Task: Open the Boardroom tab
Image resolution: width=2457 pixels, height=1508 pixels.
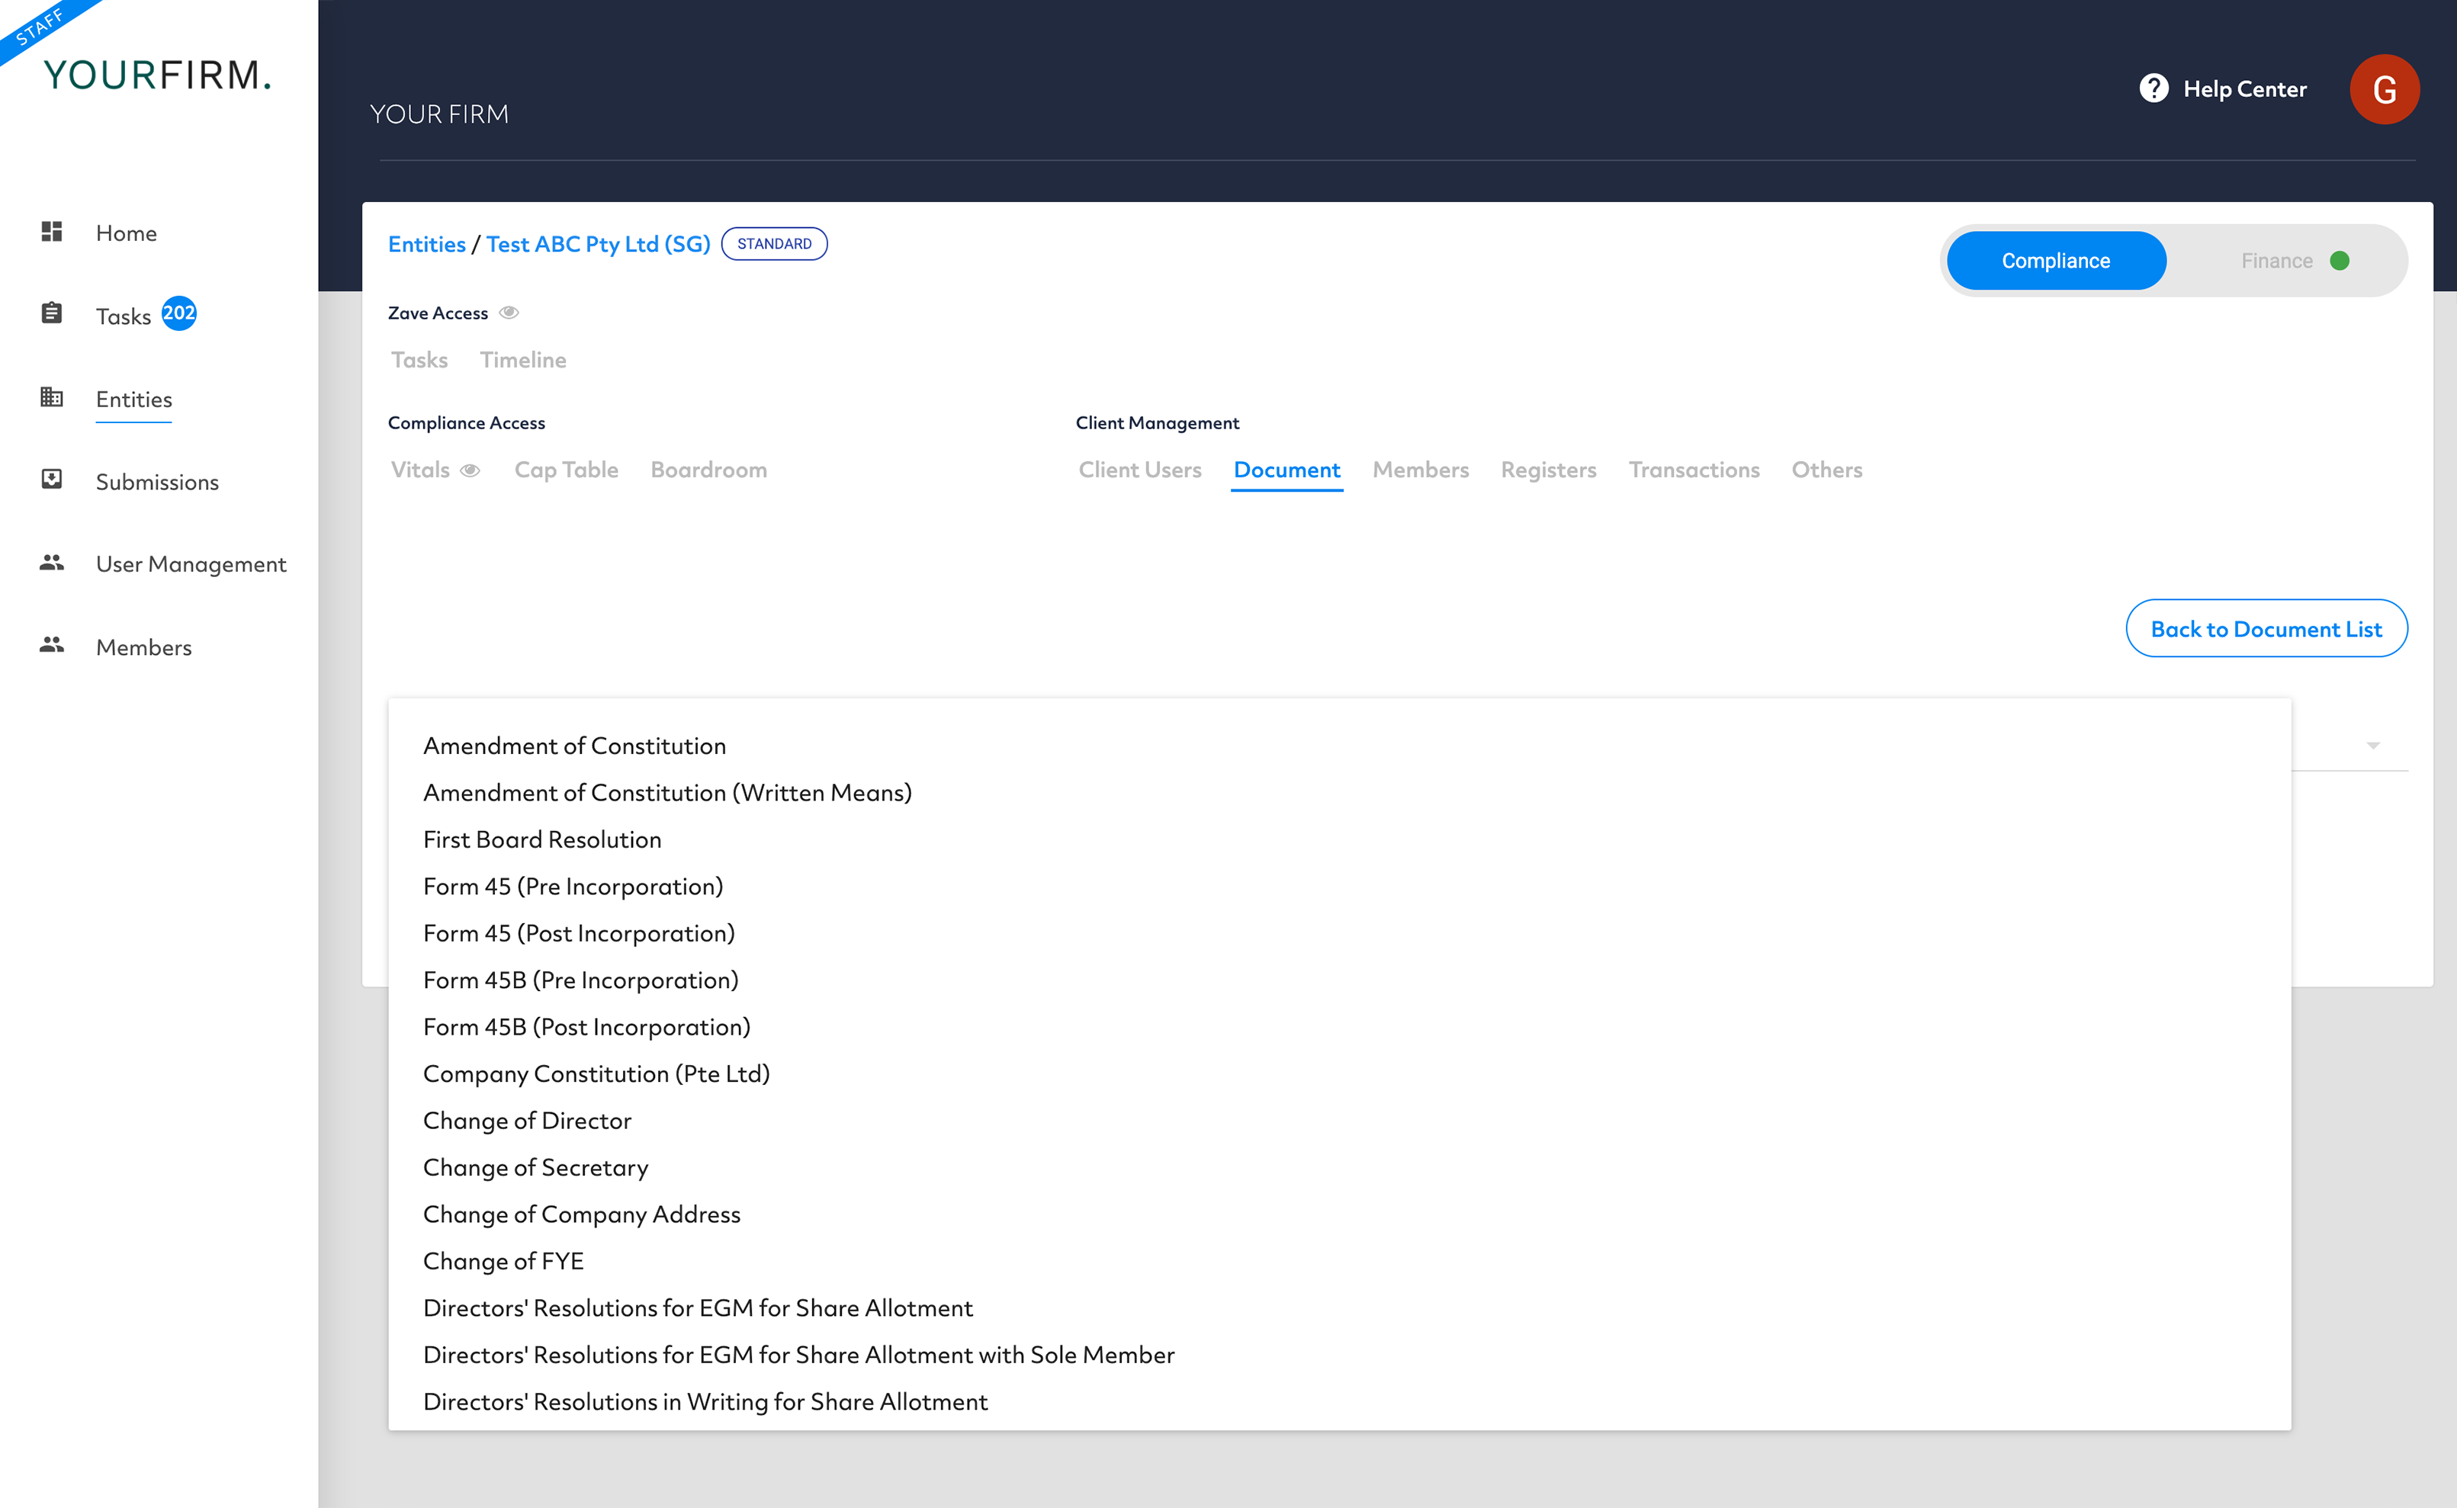Action: [x=709, y=470]
